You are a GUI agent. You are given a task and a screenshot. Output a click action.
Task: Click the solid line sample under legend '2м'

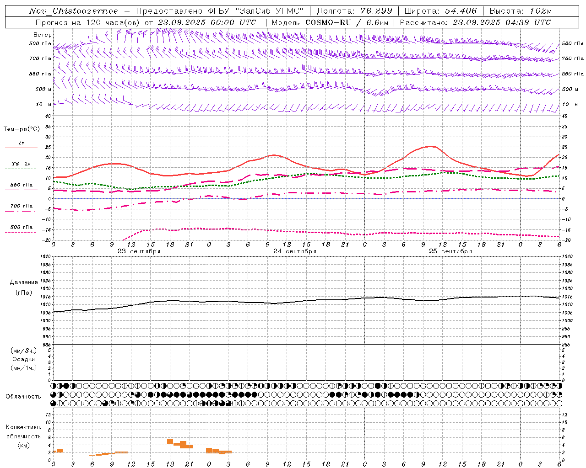coord(21,148)
